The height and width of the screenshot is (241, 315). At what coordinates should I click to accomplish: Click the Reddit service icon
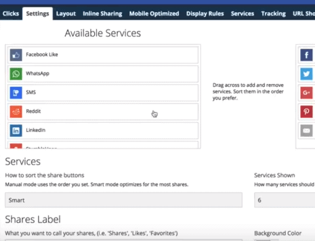pos(16,112)
